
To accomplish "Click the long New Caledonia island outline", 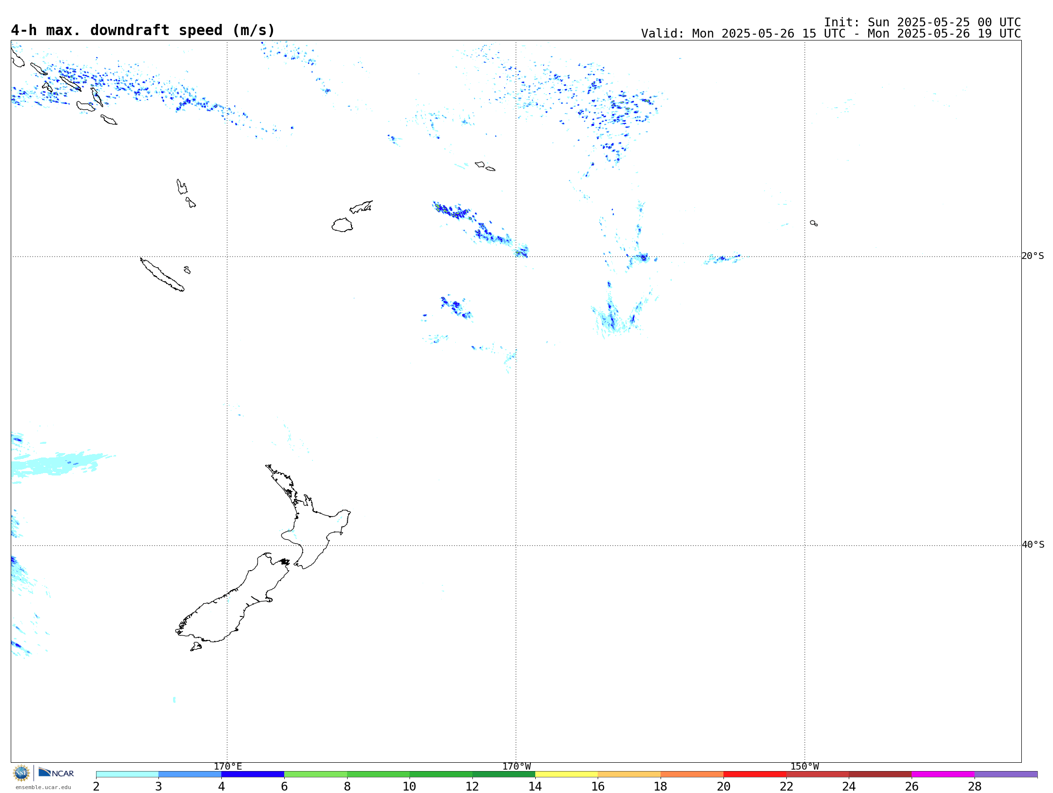I will 162,275.
